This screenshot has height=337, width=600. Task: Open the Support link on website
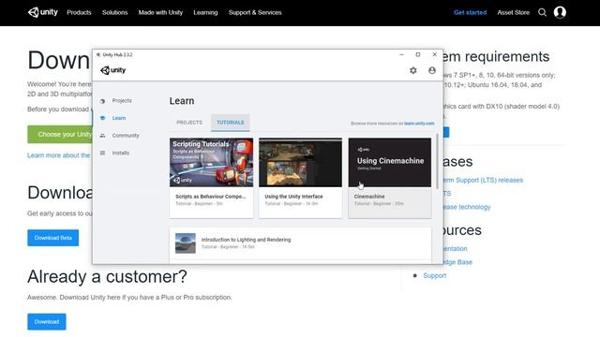tap(435, 275)
